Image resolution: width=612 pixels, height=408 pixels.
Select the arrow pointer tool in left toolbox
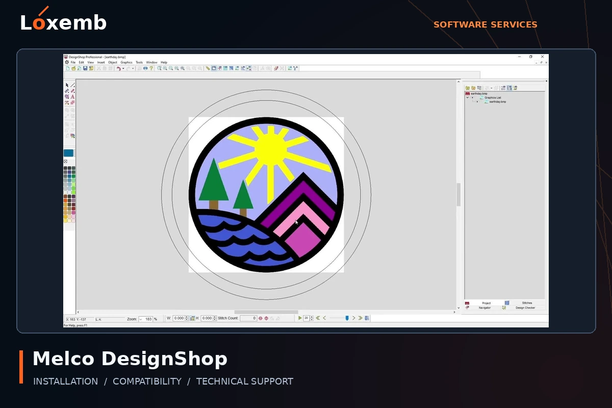tap(67, 85)
